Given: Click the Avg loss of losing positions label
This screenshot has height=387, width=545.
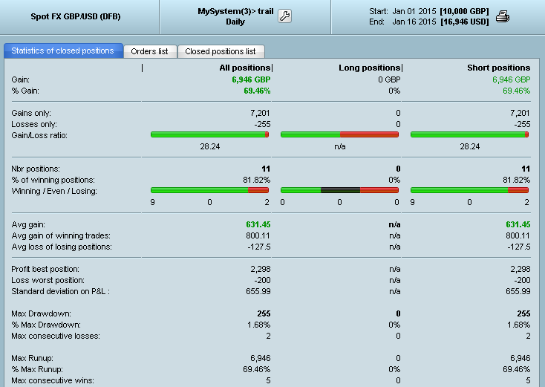Looking at the screenshot, I should [62, 247].
